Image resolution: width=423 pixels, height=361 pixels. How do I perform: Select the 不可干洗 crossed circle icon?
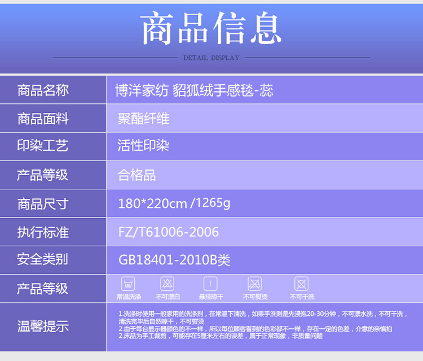tap(301, 284)
